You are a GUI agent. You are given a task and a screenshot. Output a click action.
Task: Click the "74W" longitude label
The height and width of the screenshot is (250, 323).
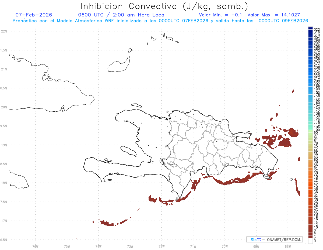(99, 246)
